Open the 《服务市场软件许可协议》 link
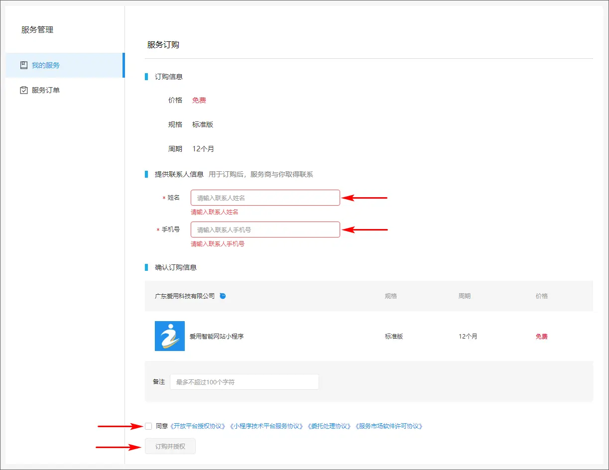 [389, 426]
